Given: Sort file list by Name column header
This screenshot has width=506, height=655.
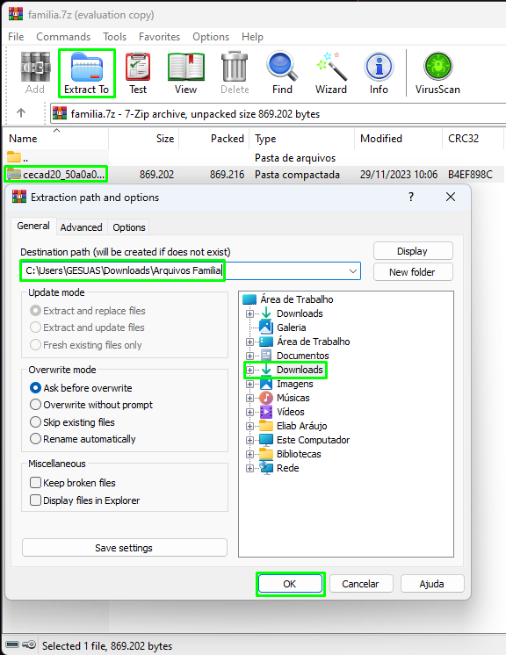Looking at the screenshot, I should [55, 139].
